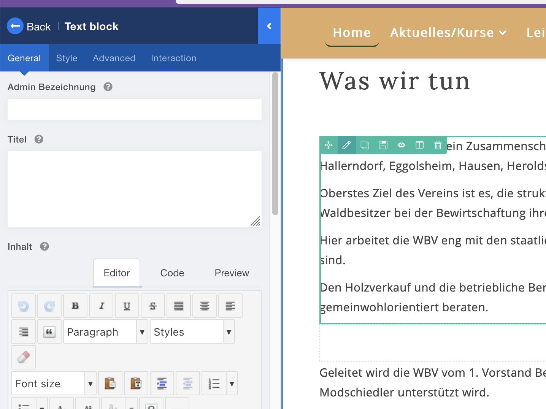Delete the text block using the trash icon

pyautogui.click(x=438, y=145)
